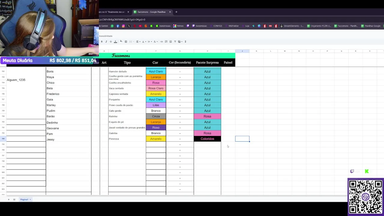Click the text rotation icon
Screen dimensions: 384x216
[154, 42]
